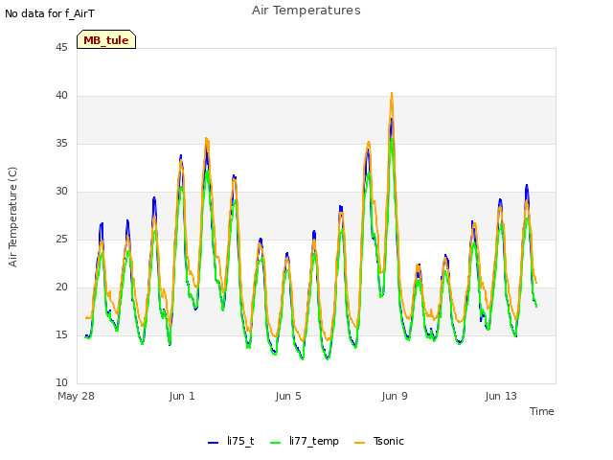Image resolution: width=613 pixels, height=460 pixels.
Task: Click the y-axis label 25
Action: [x=61, y=239]
